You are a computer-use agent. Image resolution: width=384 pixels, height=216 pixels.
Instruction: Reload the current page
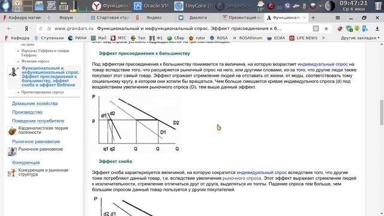41,28
